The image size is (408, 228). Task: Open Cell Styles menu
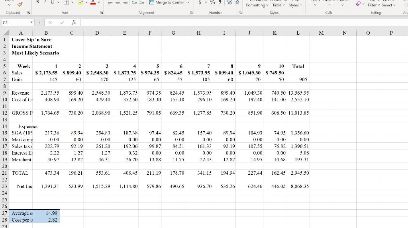click(295, 4)
